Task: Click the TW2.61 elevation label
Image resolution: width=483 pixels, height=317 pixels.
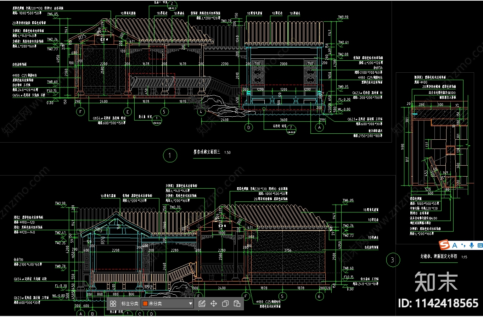Action: click(x=343, y=42)
